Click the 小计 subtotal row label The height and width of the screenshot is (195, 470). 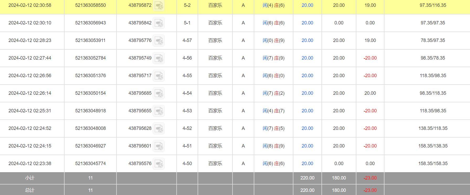point(30,178)
